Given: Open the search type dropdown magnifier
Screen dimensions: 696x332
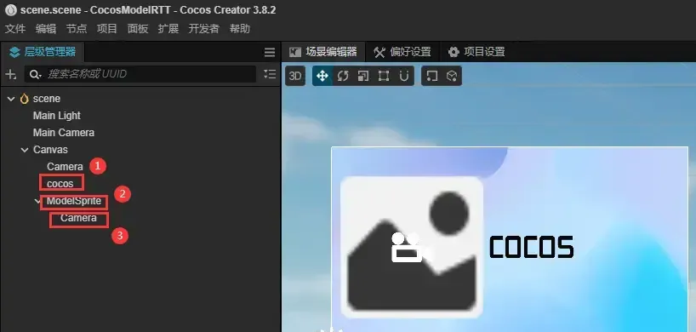Looking at the screenshot, I should pos(36,75).
